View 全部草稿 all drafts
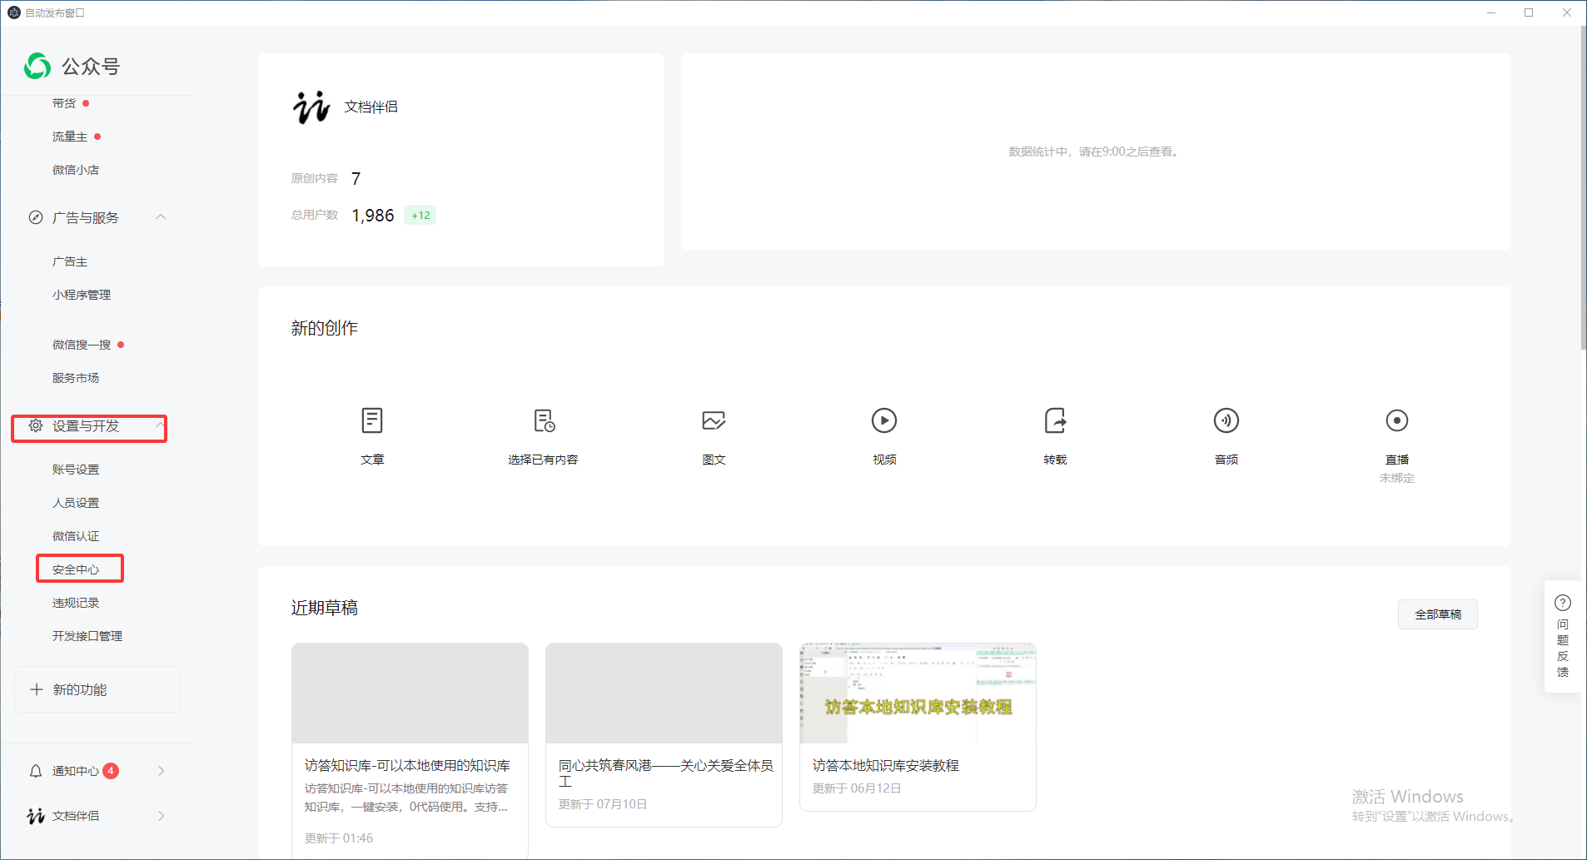Screen dimensions: 1587x860 [x=1437, y=614]
